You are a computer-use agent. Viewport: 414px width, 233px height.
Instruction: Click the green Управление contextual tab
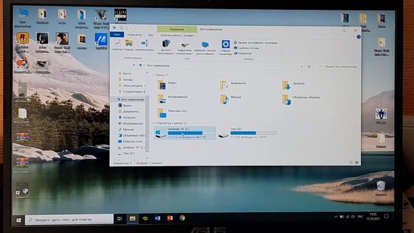177,29
